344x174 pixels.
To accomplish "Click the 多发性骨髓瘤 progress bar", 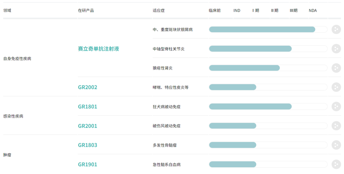I will (x=233, y=145).
